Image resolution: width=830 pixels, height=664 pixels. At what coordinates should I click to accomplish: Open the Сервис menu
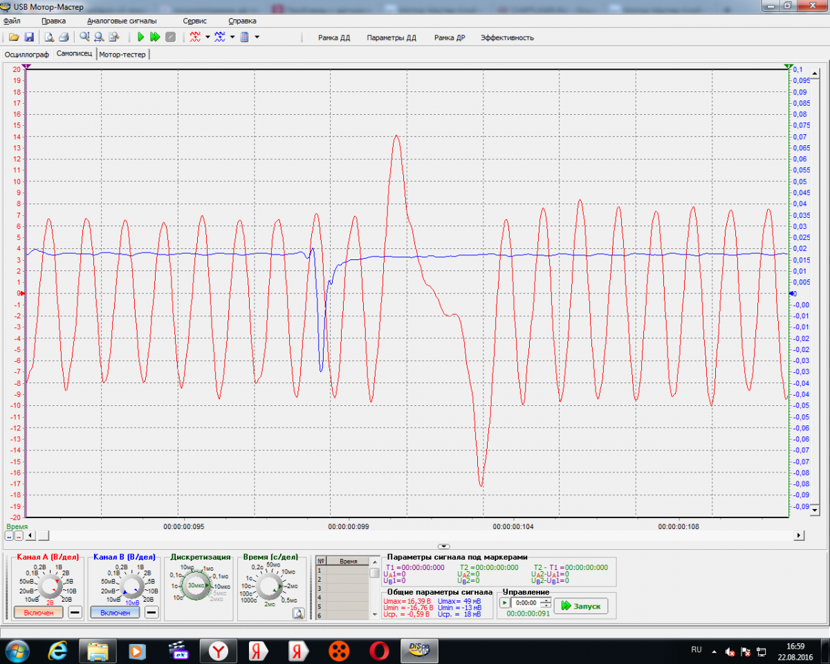point(194,21)
